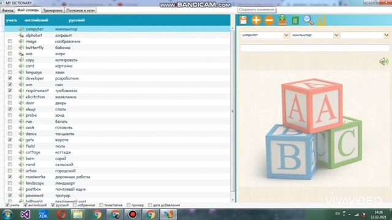Uncheck the learn box for son
Image resolution: width=392 pixels, height=220 pixels.
tap(10, 84)
